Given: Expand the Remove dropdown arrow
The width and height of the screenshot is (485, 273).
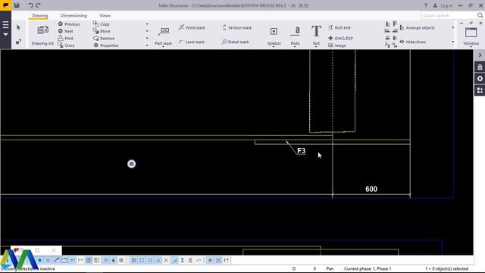Looking at the screenshot, I should pyautogui.click(x=147, y=39).
